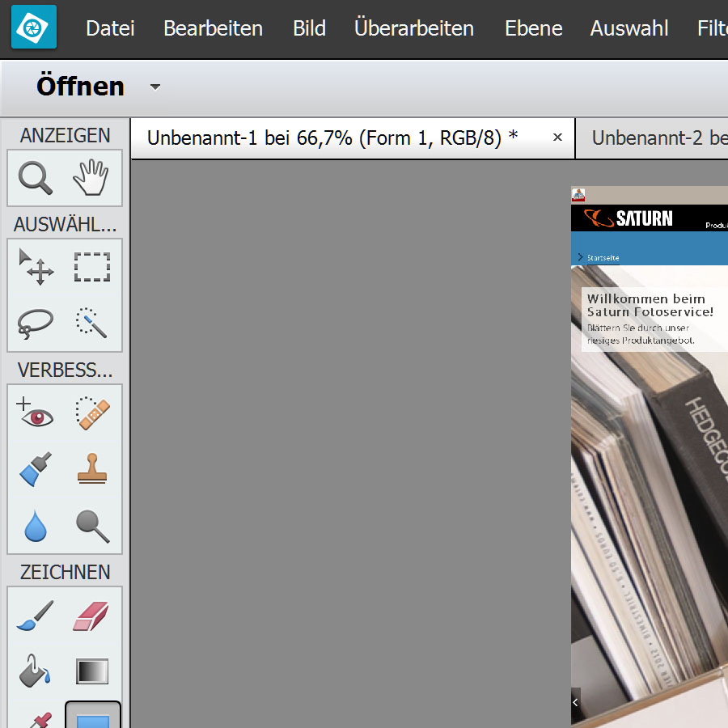Click the VERBESS... section label

pyautogui.click(x=65, y=370)
